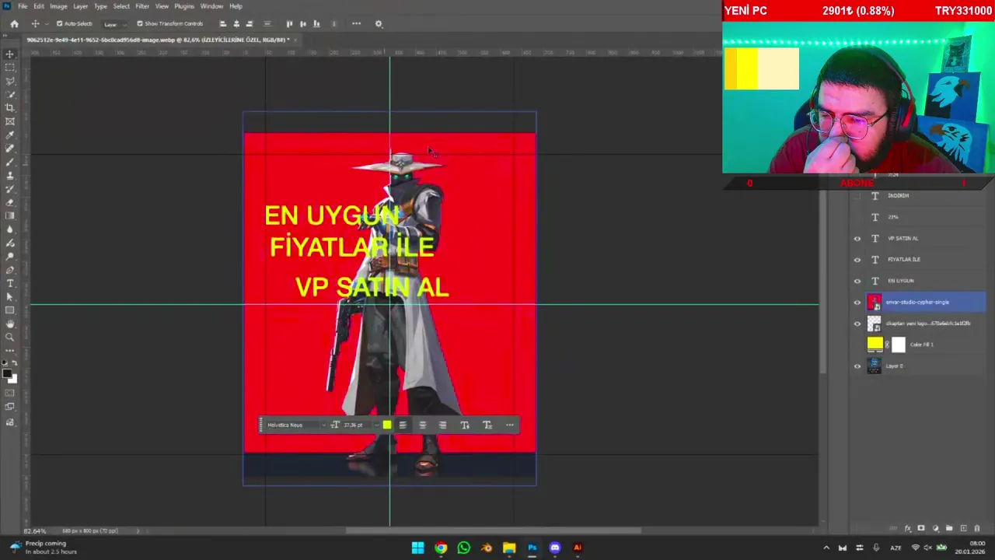Screen dimensions: 995x560
Task: Select the Lasso tool
Action: pos(10,81)
